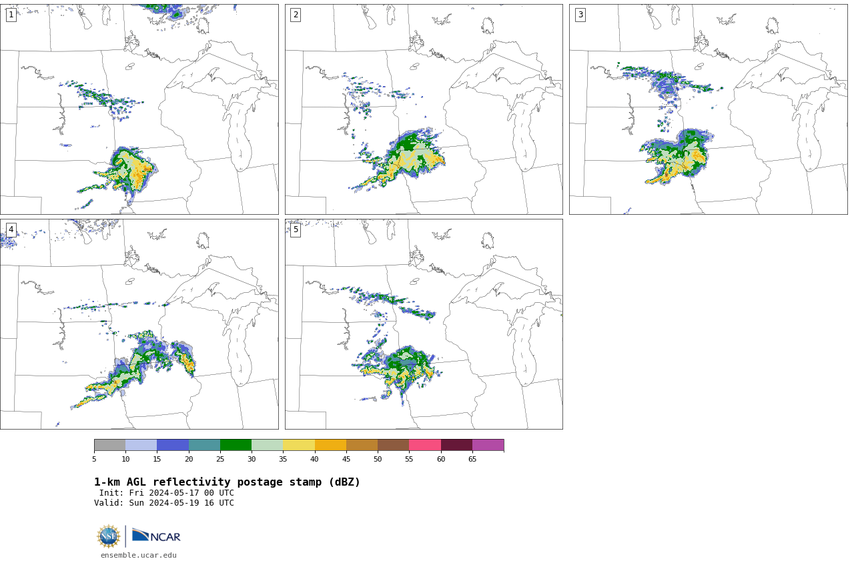The width and height of the screenshot is (854, 563).
Task: Open ensemble member 3 reflectivity map
Action: point(708,109)
